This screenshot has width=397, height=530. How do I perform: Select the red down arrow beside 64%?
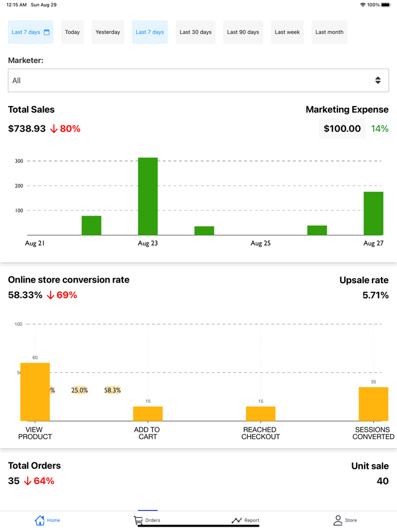click(x=28, y=481)
